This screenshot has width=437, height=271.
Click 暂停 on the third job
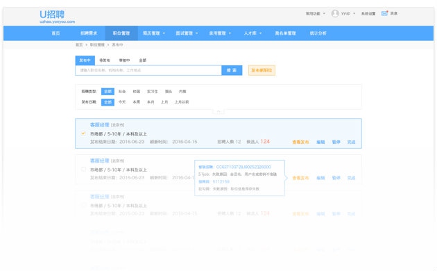click(x=336, y=214)
